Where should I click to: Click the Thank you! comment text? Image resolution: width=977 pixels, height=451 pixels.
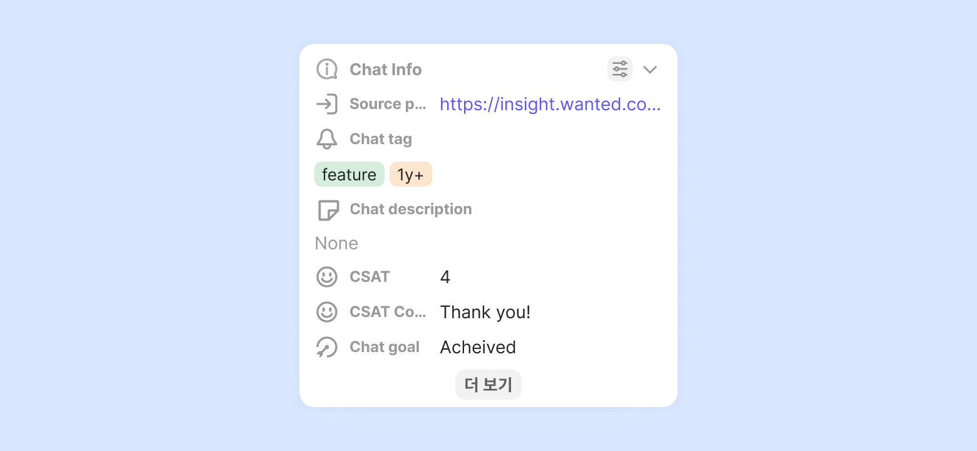click(485, 312)
